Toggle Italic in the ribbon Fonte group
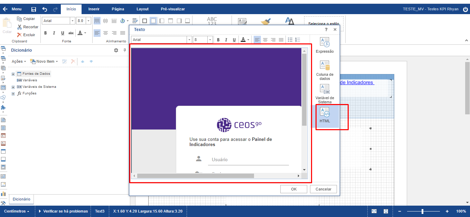470x217 pixels. coord(54,33)
